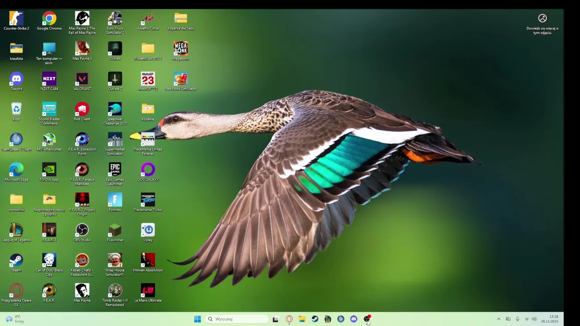
Task: Select the VALORANT shortcut
Action: point(82,81)
